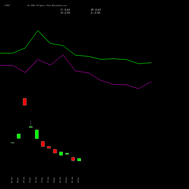Click the peak of the green line
This screenshot has height=189, width=189.
(x=38, y=31)
